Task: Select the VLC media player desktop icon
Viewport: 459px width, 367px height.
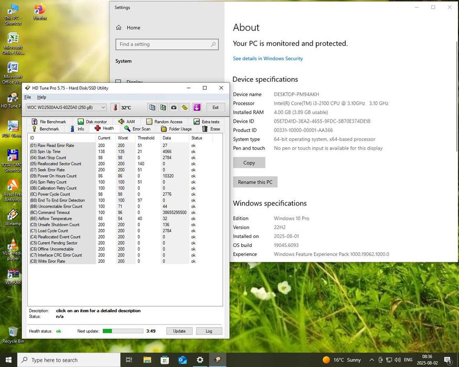Action: pos(13,250)
